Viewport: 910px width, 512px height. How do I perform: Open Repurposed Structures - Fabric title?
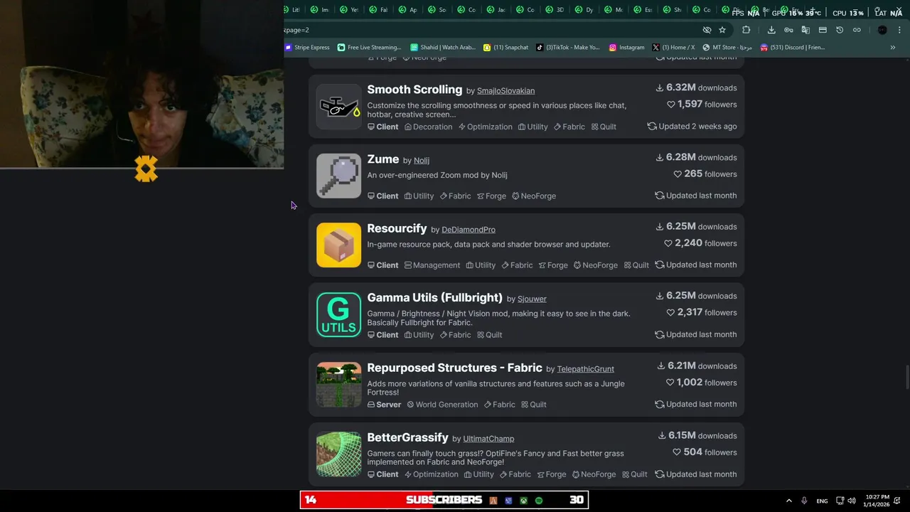coord(454,368)
